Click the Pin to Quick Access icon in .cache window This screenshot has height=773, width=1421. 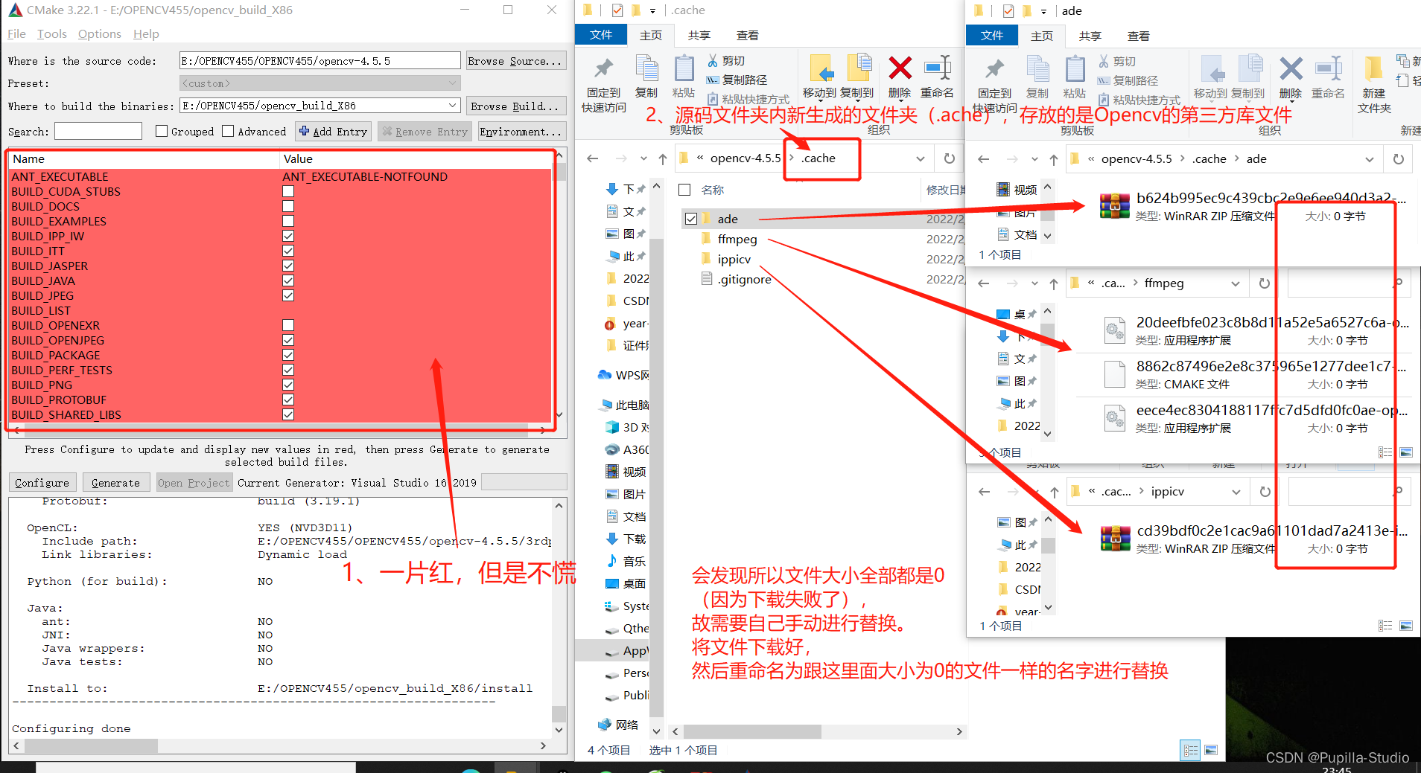(x=603, y=69)
